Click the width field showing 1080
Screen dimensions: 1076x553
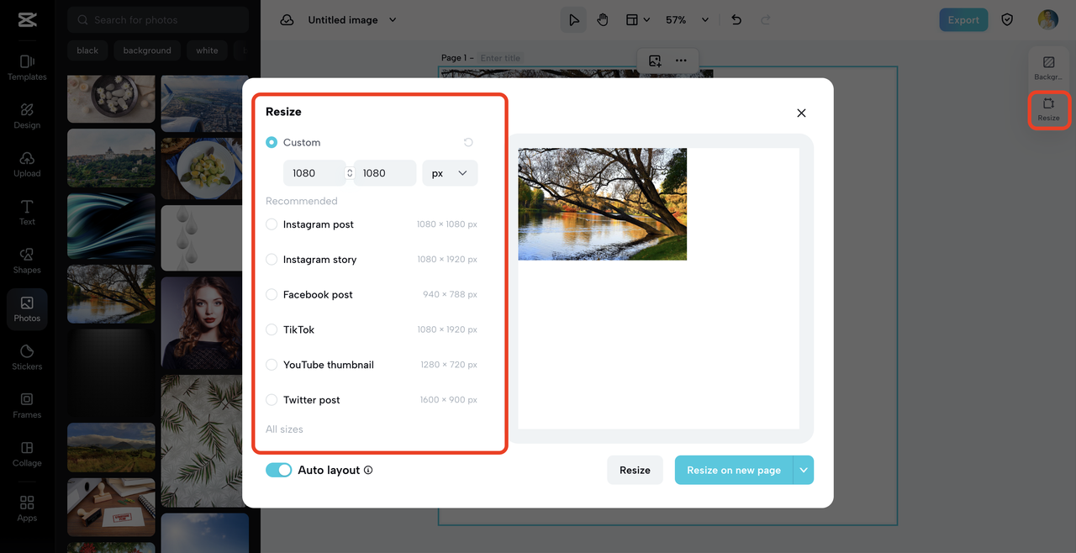coord(314,173)
